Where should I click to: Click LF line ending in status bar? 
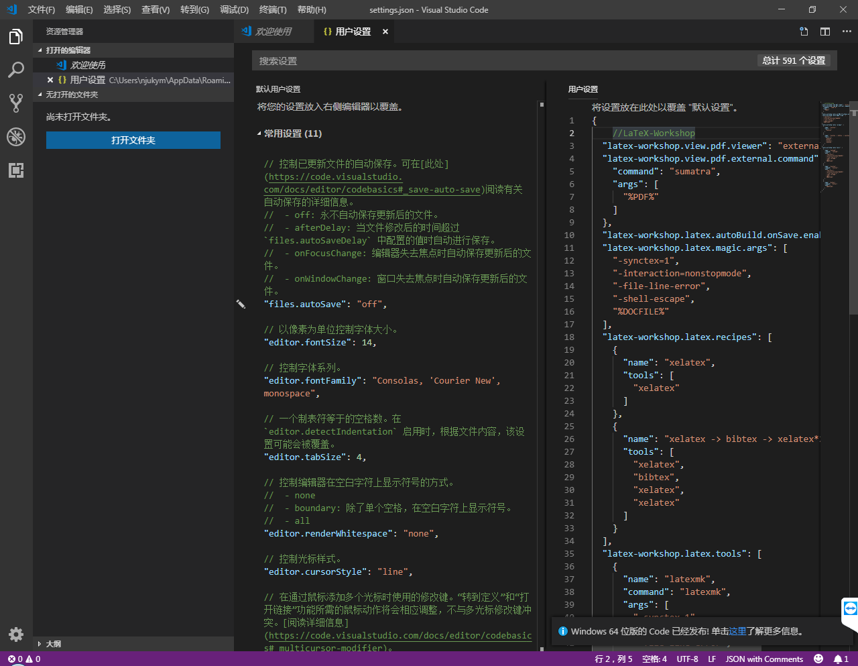712,659
